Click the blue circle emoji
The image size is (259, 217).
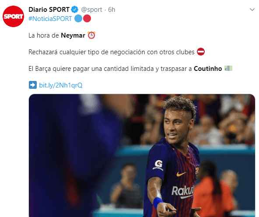78,18
